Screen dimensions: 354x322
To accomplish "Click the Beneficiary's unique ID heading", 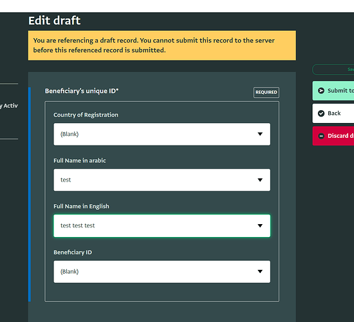I will (x=82, y=91).
